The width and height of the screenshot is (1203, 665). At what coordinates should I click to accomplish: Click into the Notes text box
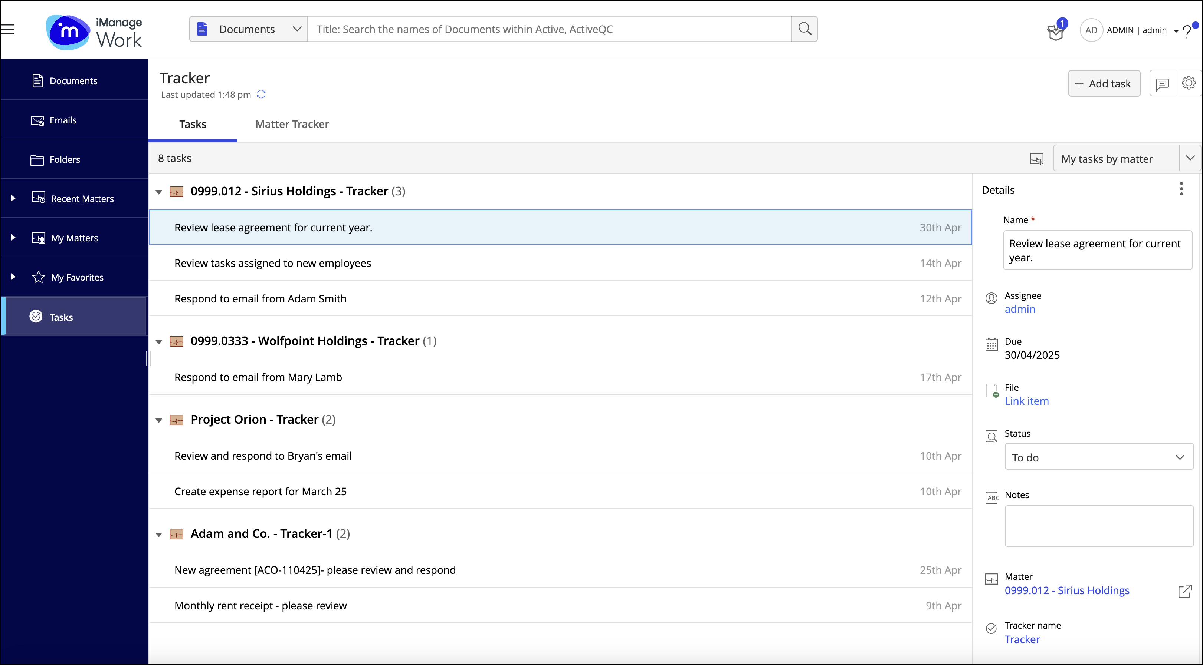(x=1098, y=526)
